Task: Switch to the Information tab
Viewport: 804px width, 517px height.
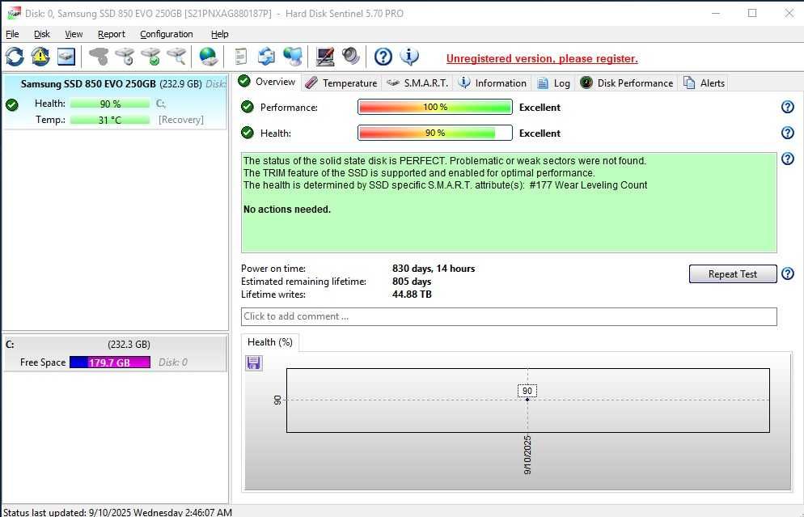Action: [x=493, y=83]
